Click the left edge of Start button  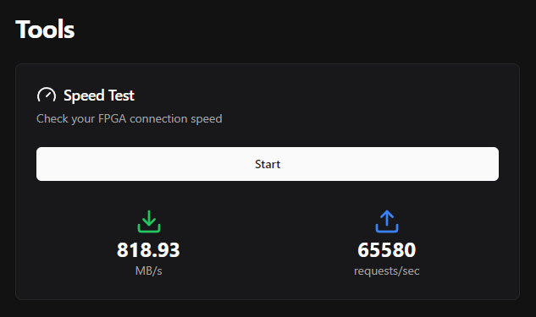[x=39, y=164]
